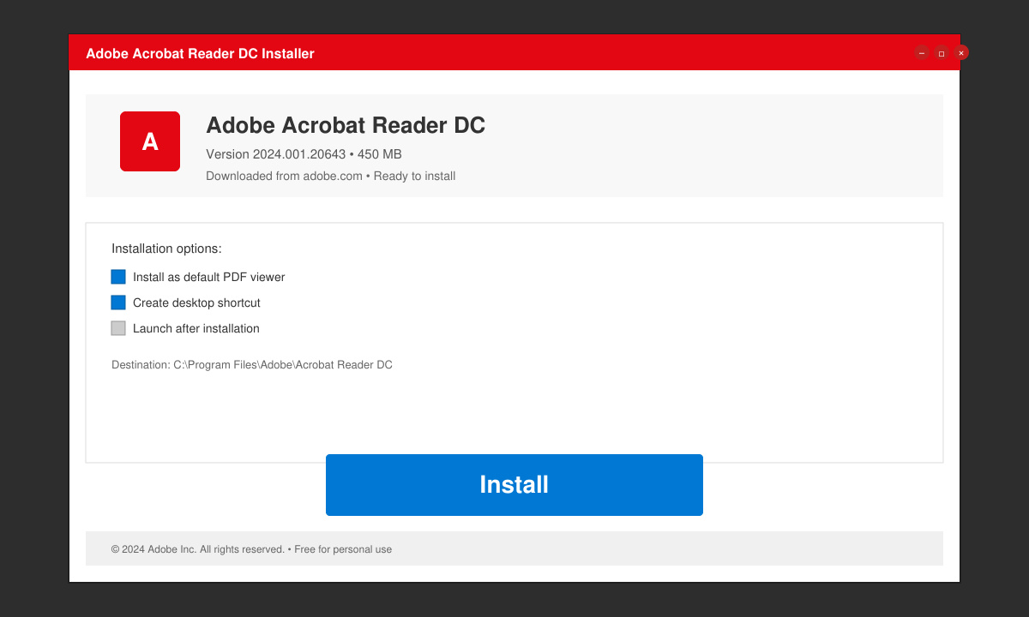Minimize the installer window
The height and width of the screenshot is (617, 1029).
click(x=922, y=53)
